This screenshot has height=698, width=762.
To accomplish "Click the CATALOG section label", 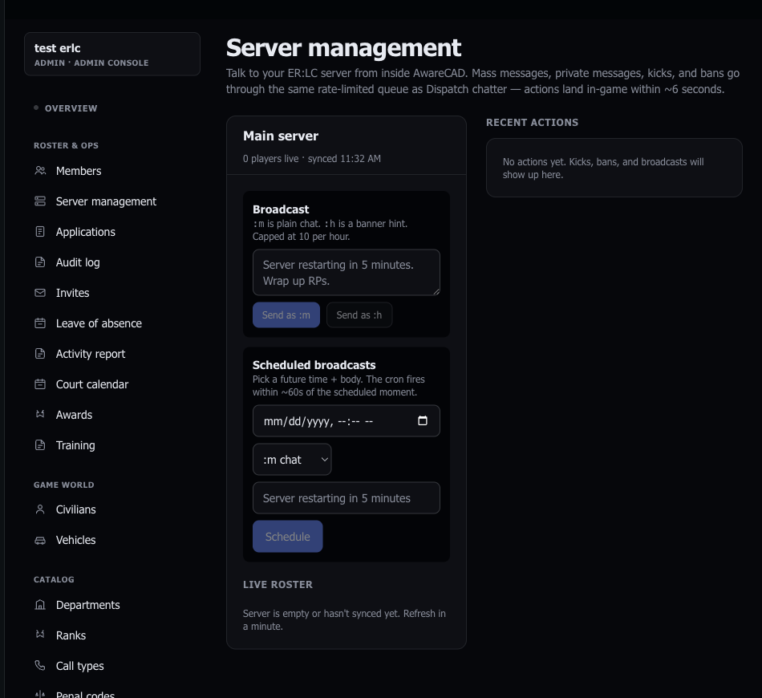I will (54, 579).
